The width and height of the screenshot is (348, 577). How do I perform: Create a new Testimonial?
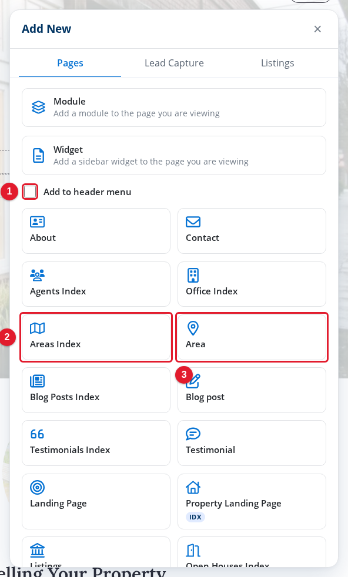click(252, 443)
